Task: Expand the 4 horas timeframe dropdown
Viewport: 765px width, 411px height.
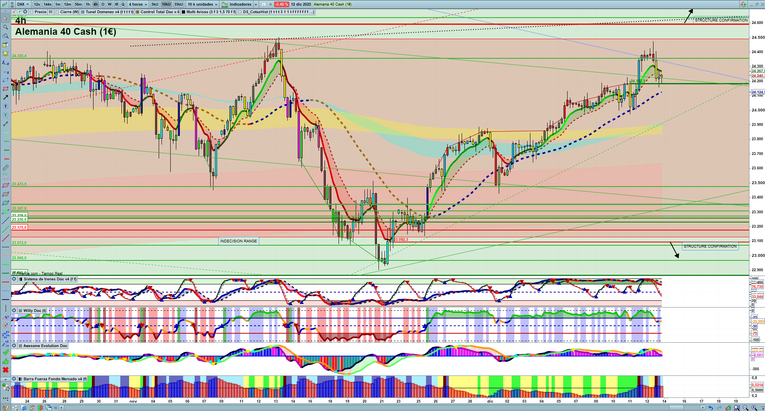Action: tap(137, 4)
